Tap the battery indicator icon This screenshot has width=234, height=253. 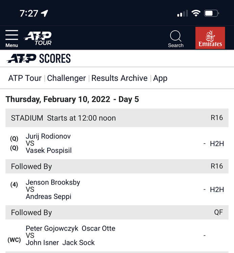[x=212, y=13]
